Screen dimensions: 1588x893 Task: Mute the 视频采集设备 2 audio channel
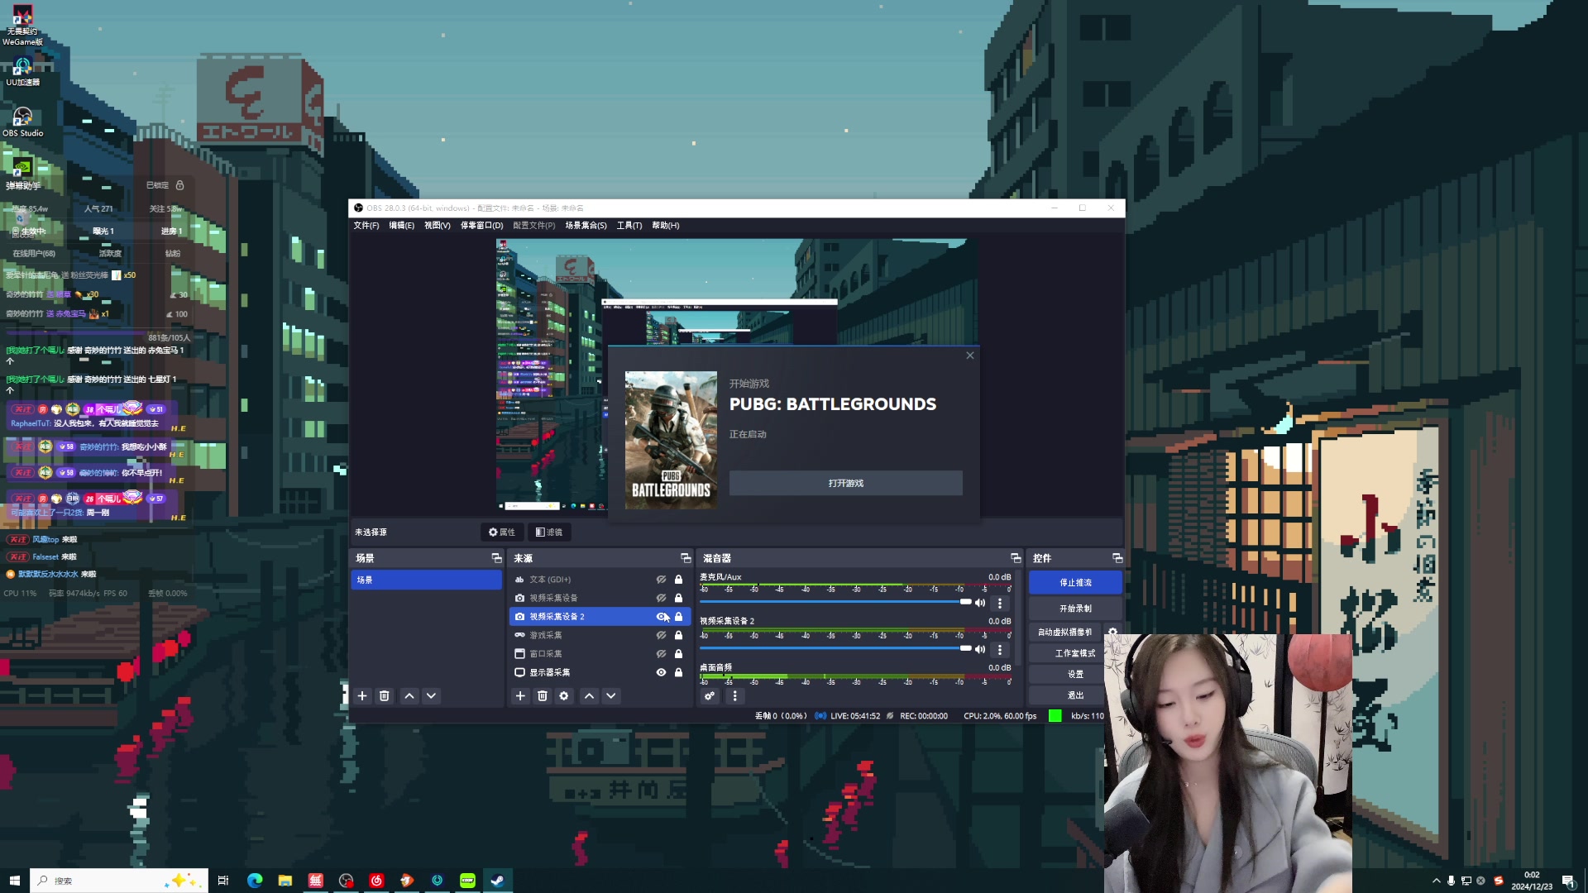[x=980, y=649]
